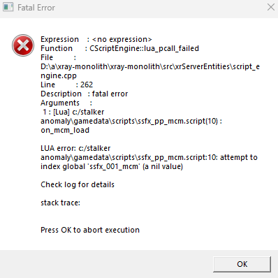278x278 pixels.
Task: Click the 'File' label line
Action: pyautogui.click(x=58, y=57)
